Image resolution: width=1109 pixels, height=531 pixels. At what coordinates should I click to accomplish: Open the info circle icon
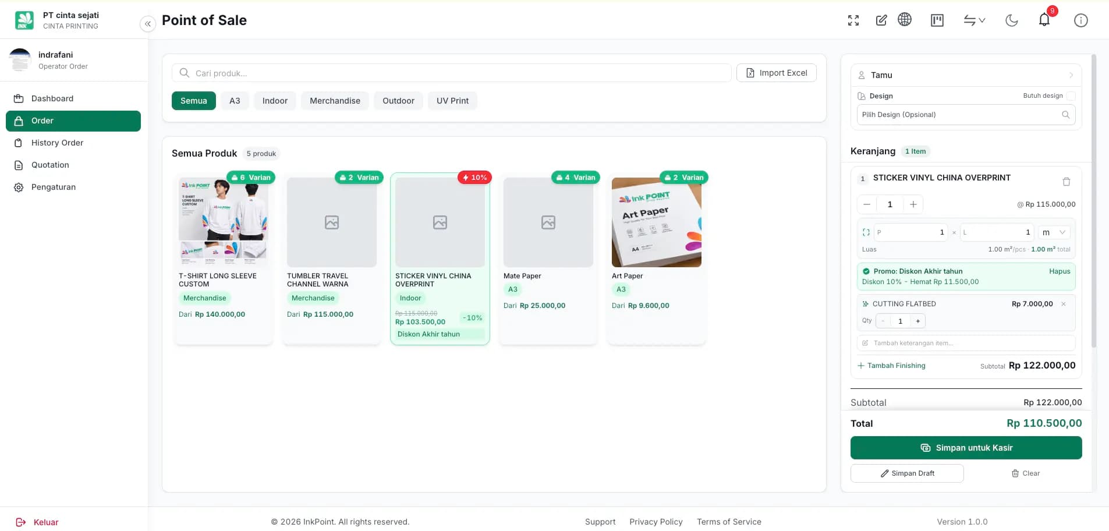(x=1081, y=20)
